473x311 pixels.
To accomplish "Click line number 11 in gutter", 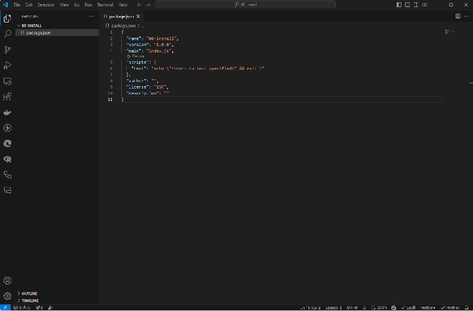I will tap(110, 99).
